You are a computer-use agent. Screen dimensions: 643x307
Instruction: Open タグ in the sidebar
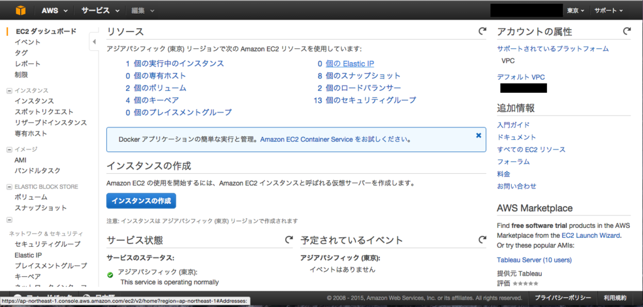[x=21, y=53]
